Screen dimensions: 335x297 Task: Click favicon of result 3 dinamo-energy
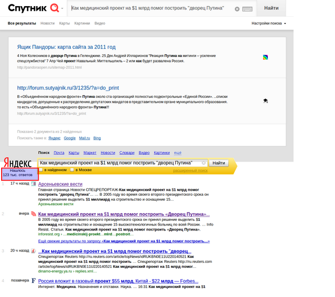(33, 251)
